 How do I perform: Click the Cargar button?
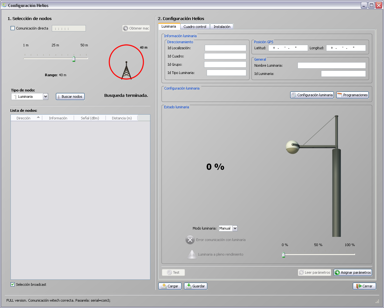(x=170, y=286)
